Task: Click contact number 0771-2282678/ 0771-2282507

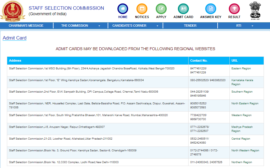Action: 199,129
